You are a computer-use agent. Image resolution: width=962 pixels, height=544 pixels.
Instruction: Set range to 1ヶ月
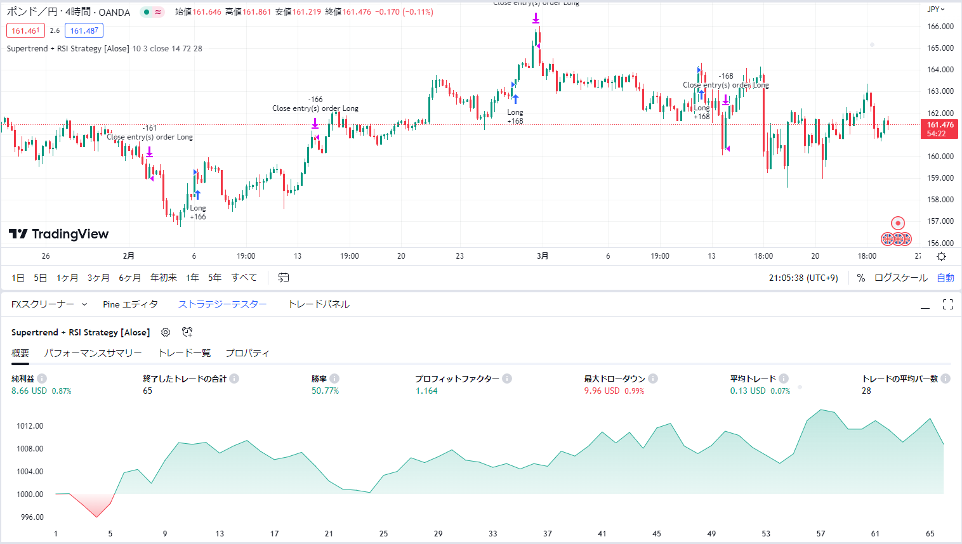67,278
